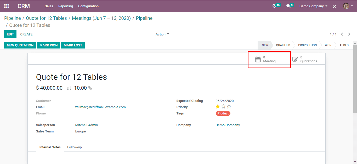Click the Quote for 12 Tables title heading

point(71,77)
